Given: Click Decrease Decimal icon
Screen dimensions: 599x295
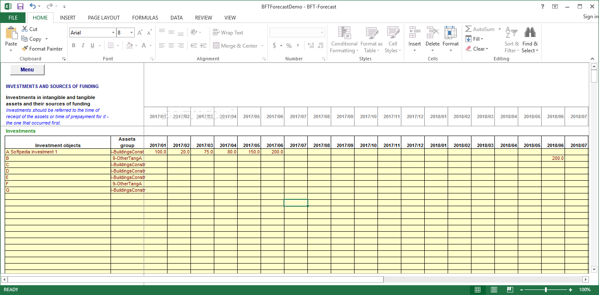Looking at the screenshot, I should click(x=321, y=45).
